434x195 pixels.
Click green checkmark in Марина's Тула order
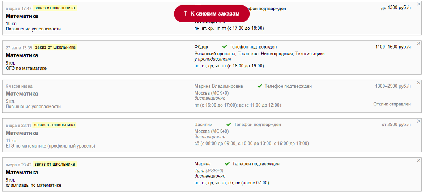[x=227, y=164]
